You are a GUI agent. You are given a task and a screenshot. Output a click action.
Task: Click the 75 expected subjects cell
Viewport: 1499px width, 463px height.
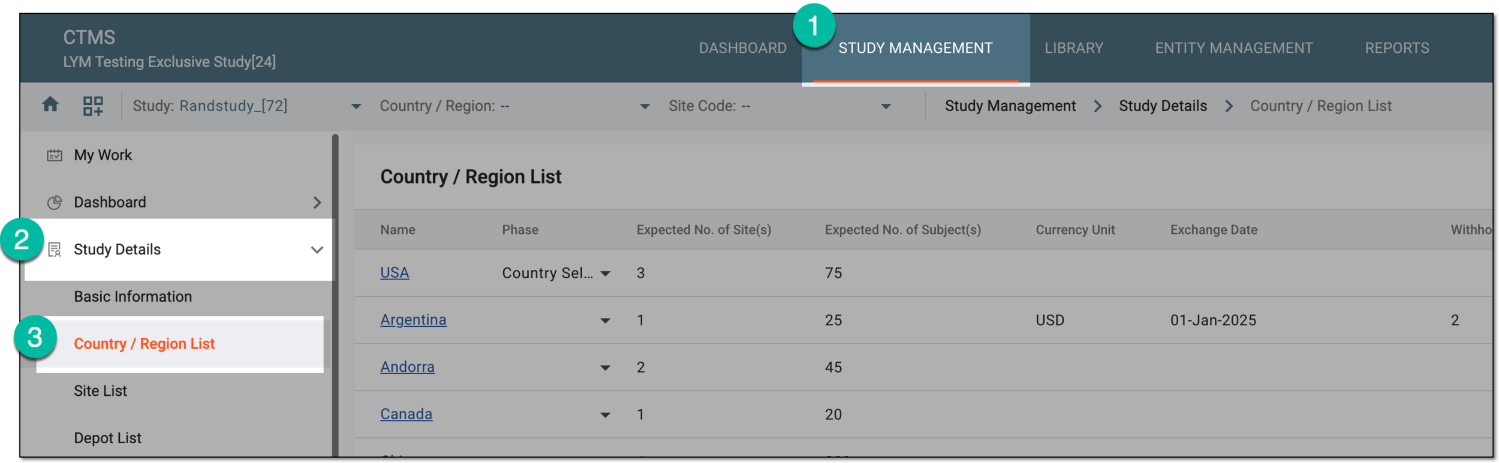(833, 273)
